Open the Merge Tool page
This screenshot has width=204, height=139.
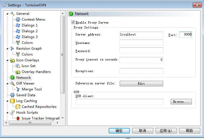pyautogui.click(x=32, y=89)
